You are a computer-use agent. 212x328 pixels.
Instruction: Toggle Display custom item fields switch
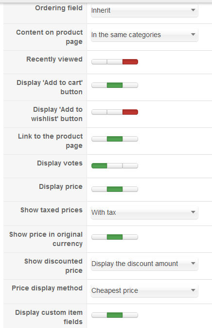pos(115,315)
